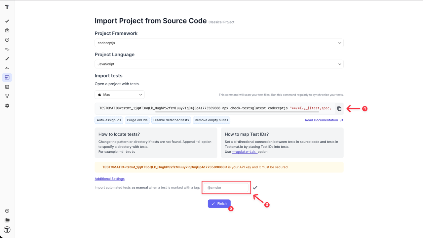423x238 pixels.
Task: Open the Project Language dropdown showing JavaScript
Action: pyautogui.click(x=219, y=64)
